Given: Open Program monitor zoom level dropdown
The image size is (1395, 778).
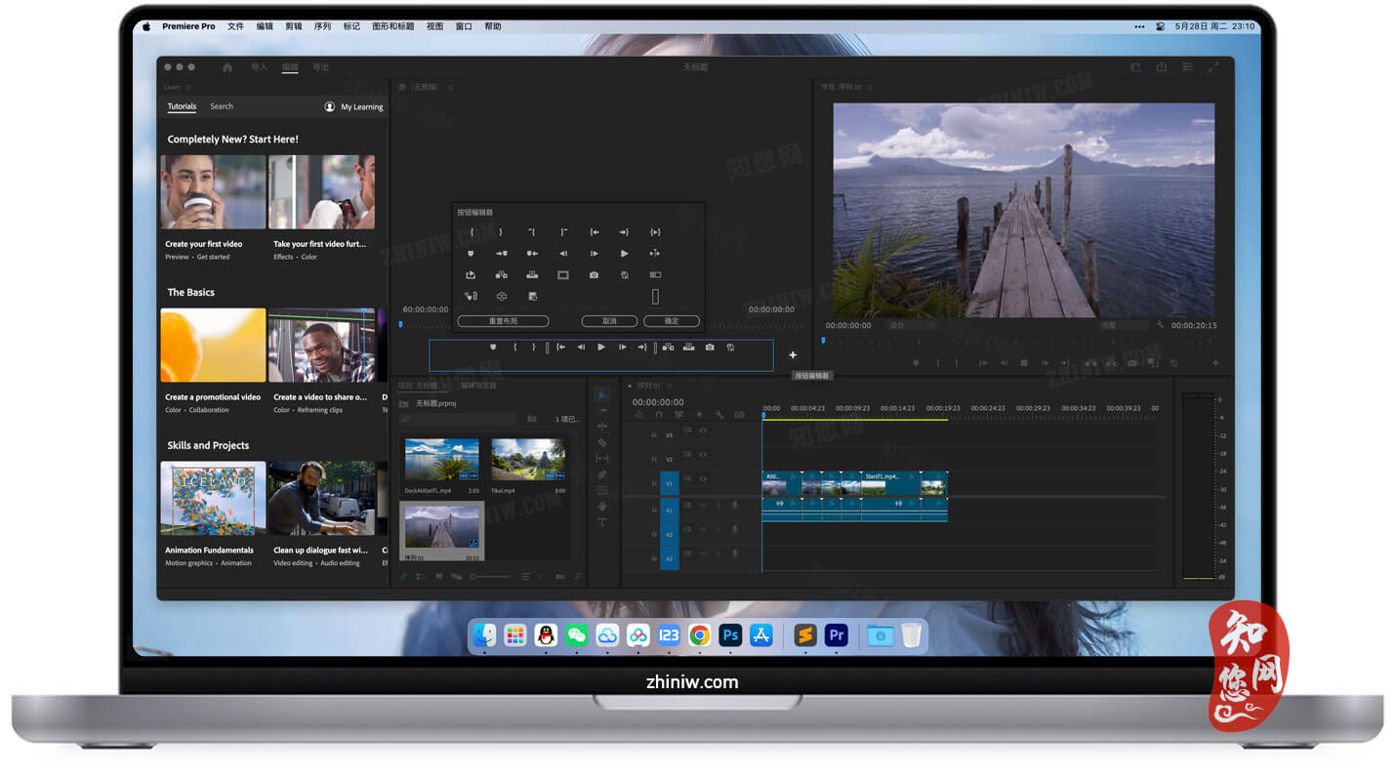Looking at the screenshot, I should pos(910,325).
